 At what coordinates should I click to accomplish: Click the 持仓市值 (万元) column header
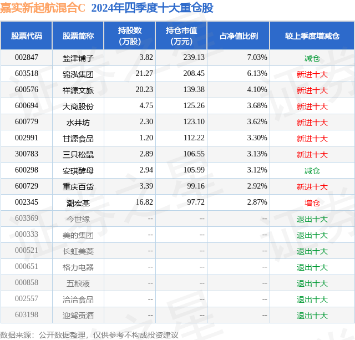181,35
